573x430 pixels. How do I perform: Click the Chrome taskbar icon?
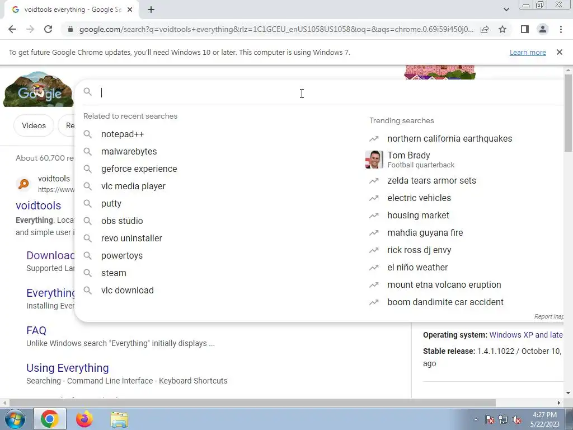click(50, 419)
